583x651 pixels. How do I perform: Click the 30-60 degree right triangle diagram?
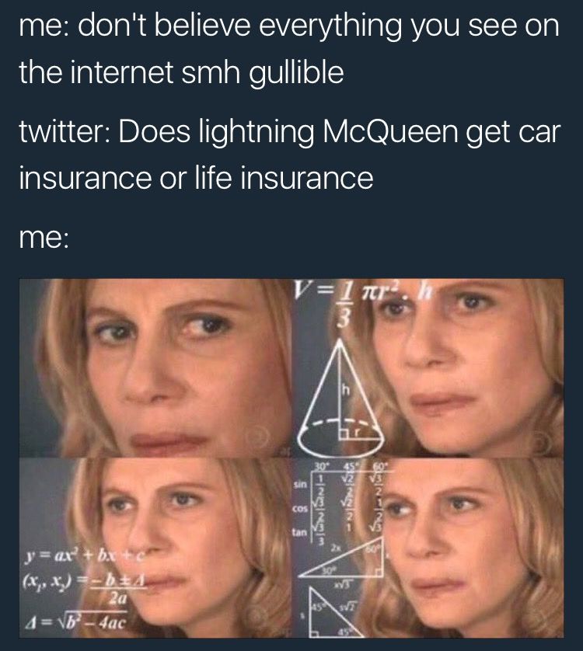click(x=341, y=562)
